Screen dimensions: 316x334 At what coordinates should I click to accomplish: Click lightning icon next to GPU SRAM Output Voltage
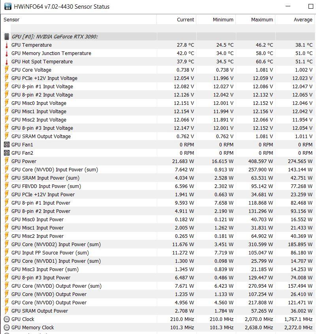pyautogui.click(x=7, y=136)
